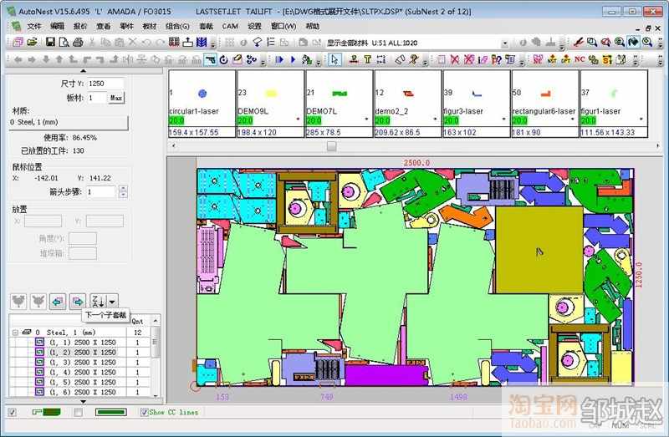Click the '0 Steel, 1 (mm)' material button
669x437 pixels.
[x=69, y=122]
